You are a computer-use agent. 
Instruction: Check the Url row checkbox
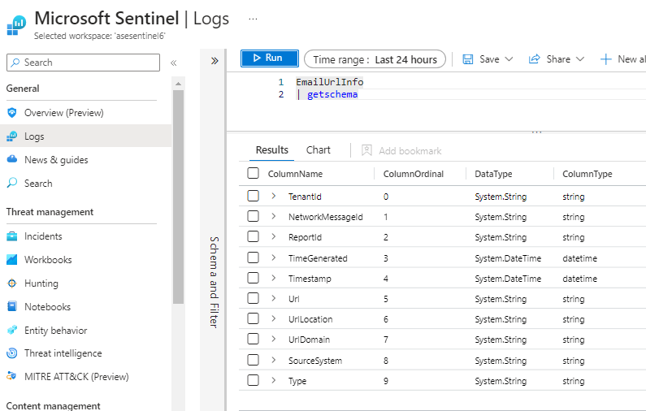(x=253, y=298)
